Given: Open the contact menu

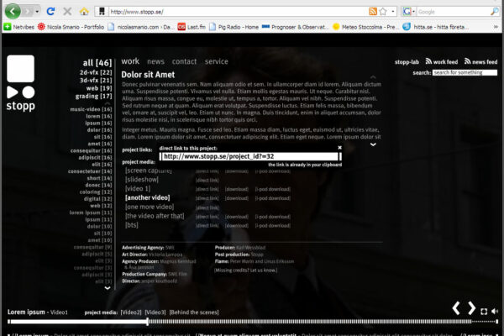Looking at the screenshot, I should pos(184,61).
